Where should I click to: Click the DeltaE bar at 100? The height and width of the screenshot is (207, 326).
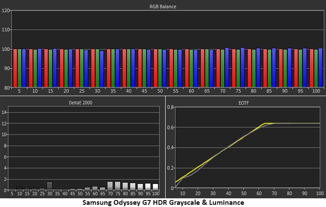155,187
